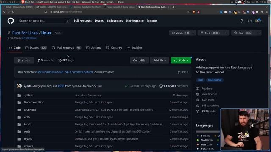Open the green Code dropdown button
Screen dimensions: 271x152
(181, 60)
